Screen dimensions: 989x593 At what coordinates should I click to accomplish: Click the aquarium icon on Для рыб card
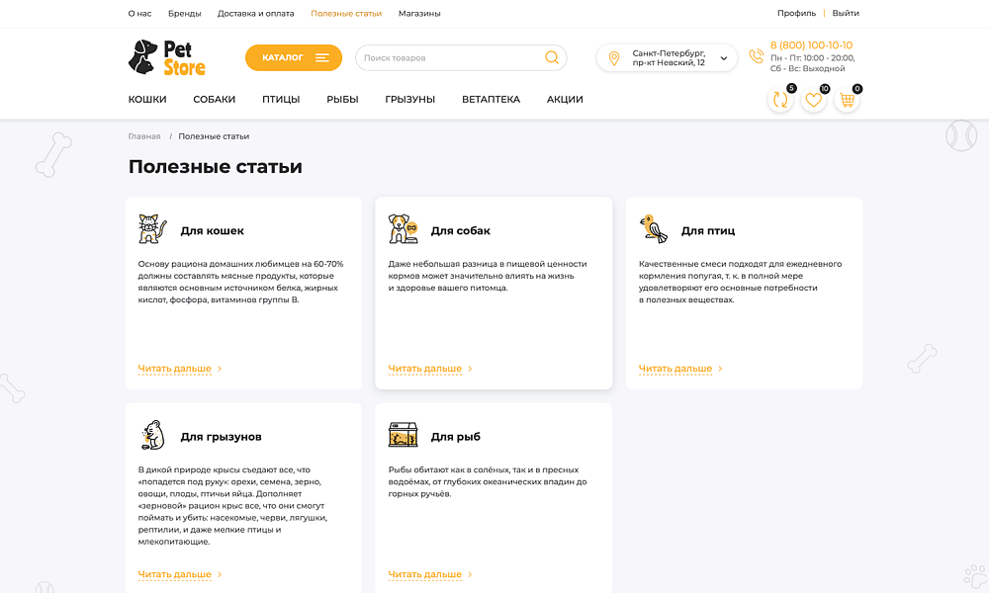[x=402, y=433]
